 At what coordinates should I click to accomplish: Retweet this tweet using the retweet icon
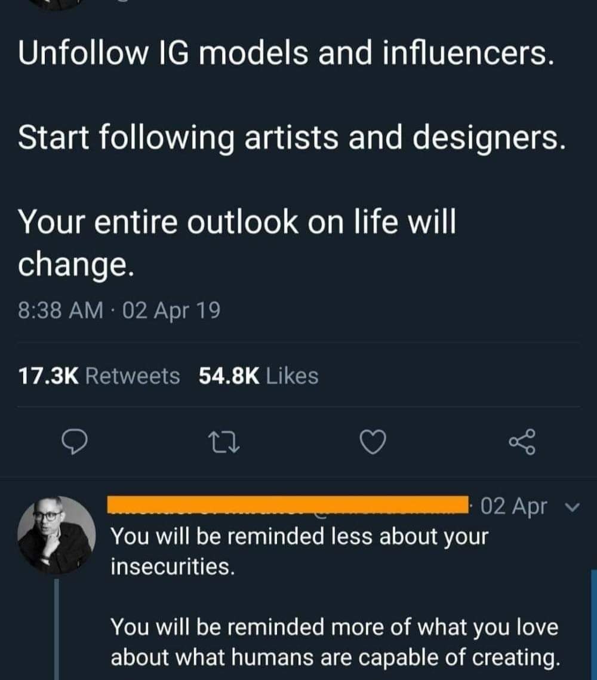(x=224, y=442)
